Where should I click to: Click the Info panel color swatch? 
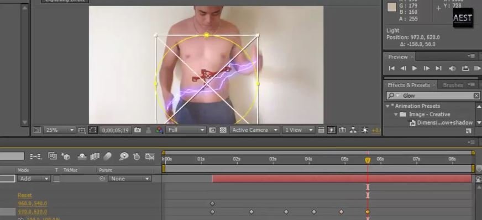point(391,7)
